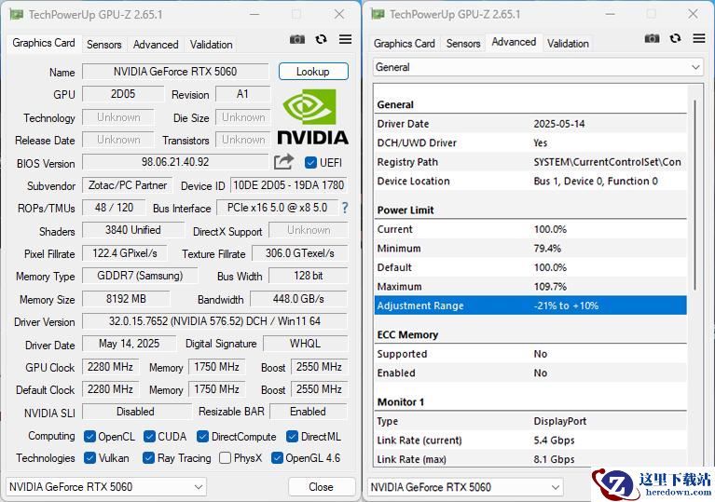
Task: Click the Lookup button
Action: point(313,72)
